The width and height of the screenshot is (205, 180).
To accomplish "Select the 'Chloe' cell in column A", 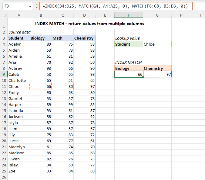I will [19, 86].
